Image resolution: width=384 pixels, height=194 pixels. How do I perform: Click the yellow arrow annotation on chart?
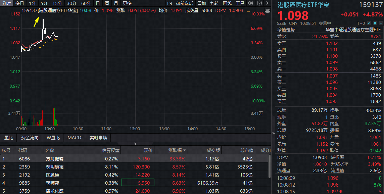tap(36, 22)
